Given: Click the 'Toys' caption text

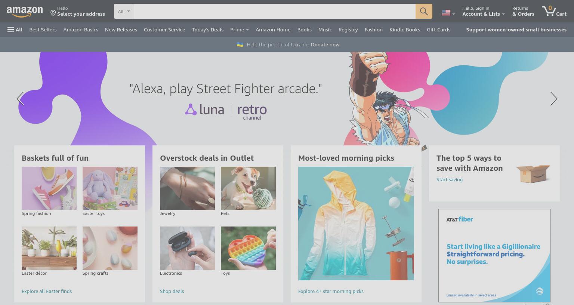Looking at the screenshot, I should point(225,273).
